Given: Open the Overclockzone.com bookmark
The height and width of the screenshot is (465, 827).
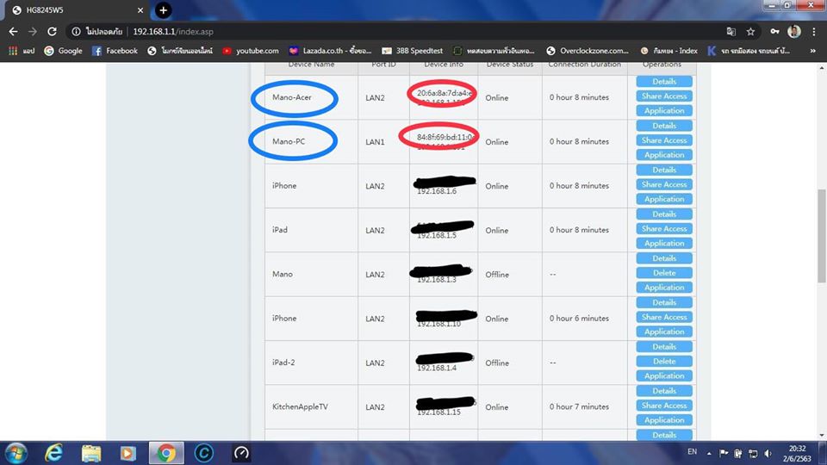Looking at the screenshot, I should click(x=588, y=51).
